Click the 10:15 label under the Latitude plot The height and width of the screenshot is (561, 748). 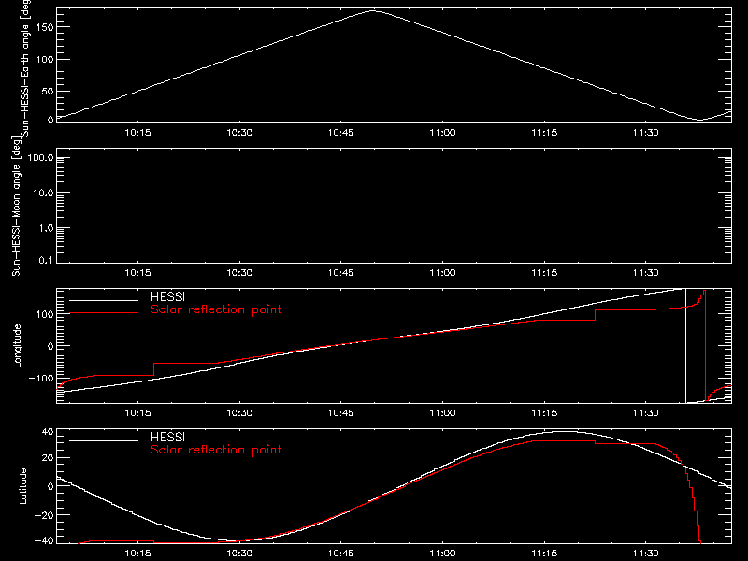point(137,554)
